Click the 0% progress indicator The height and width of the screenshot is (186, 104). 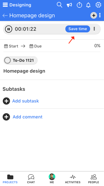(97, 46)
